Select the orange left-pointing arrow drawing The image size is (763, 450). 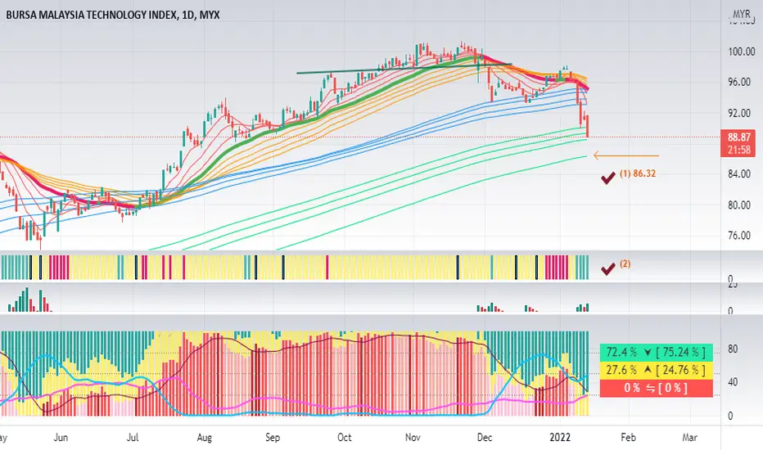point(626,155)
